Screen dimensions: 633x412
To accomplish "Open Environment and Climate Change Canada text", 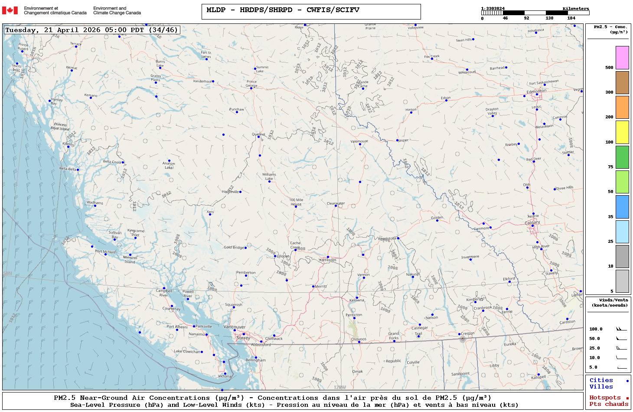I will [x=117, y=10].
